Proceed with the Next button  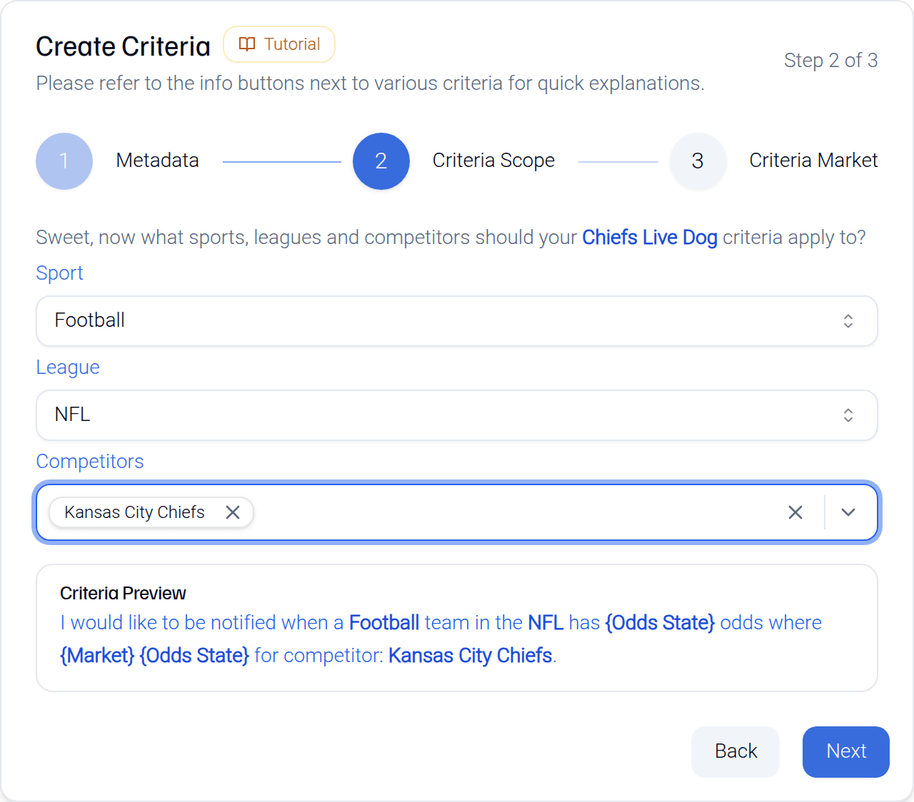tap(846, 752)
